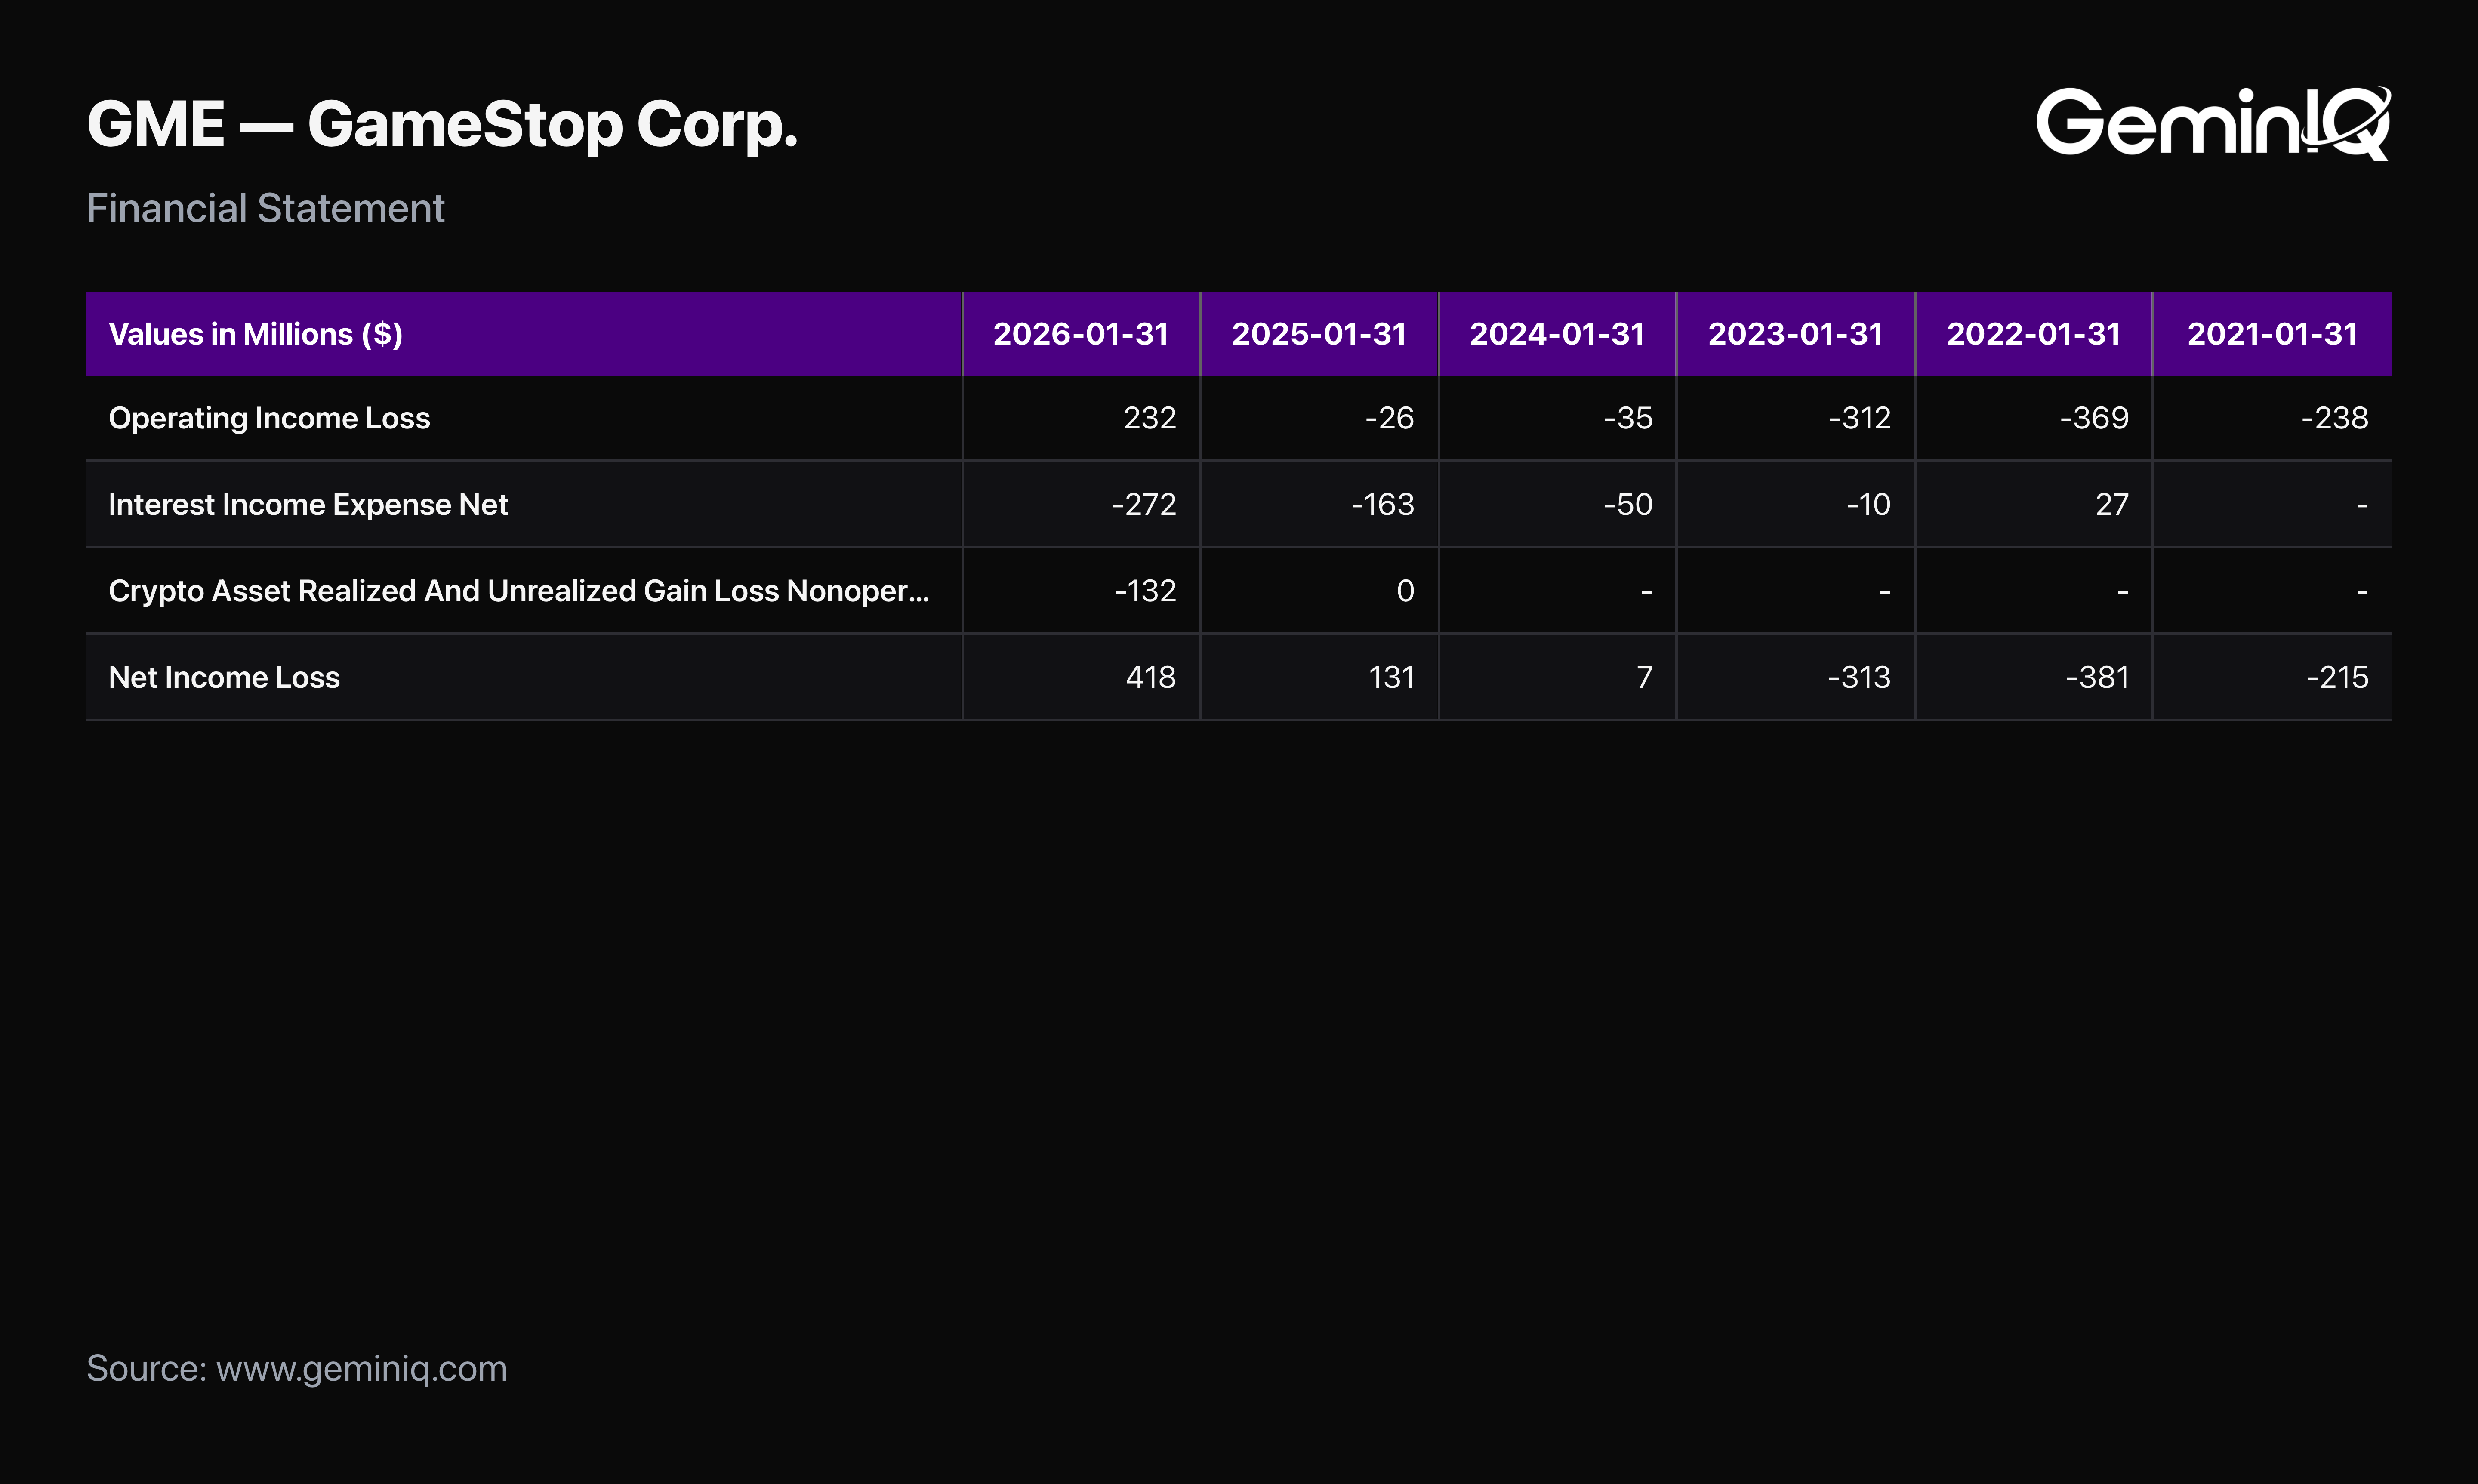The image size is (2478, 1484).
Task: Click Interest Income Expense Net value -163
Action: [x=1383, y=504]
